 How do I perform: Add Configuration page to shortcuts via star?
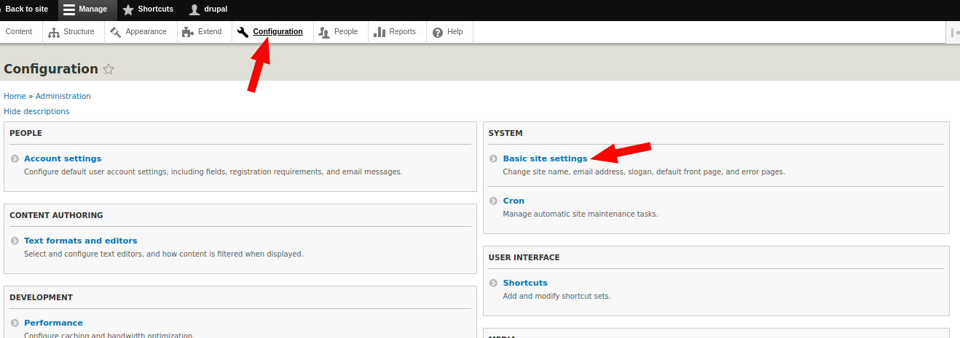pyautogui.click(x=109, y=69)
